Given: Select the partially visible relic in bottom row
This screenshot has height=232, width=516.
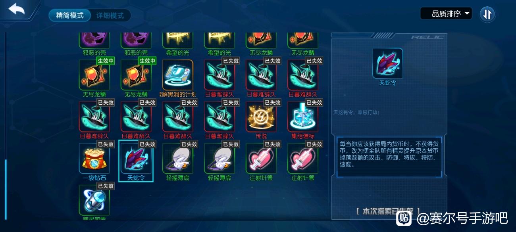Looking at the screenshot, I should 94,200.
